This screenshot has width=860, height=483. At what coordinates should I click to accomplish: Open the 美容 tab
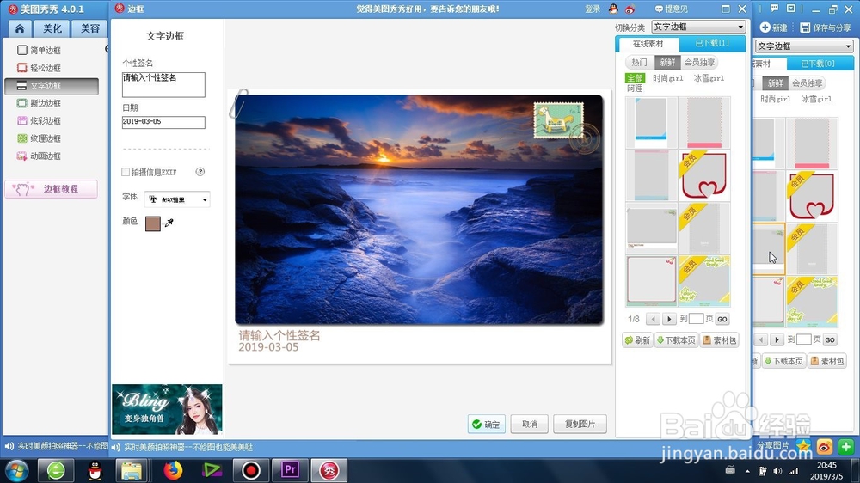pos(90,28)
